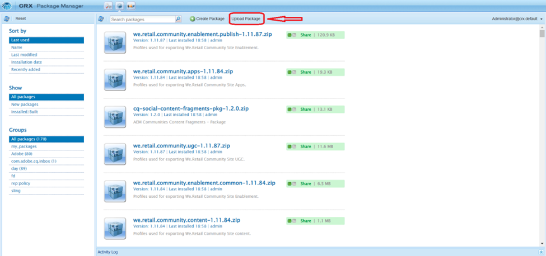Click green status icon beside 6.5 MB
The image size is (546, 256).
tap(290, 184)
